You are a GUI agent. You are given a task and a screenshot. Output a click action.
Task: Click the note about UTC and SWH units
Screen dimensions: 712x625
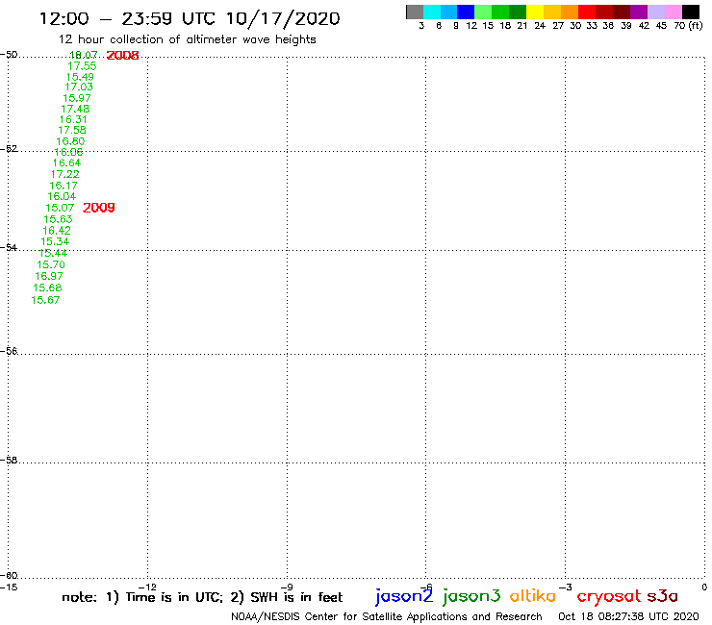tap(202, 597)
